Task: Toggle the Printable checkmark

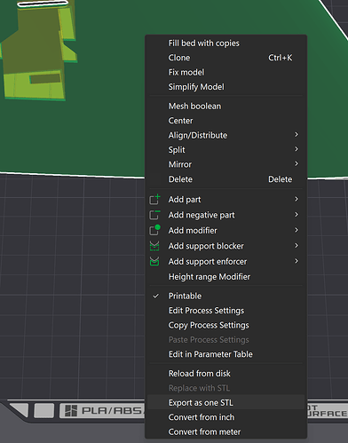Action: pyautogui.click(x=155, y=296)
